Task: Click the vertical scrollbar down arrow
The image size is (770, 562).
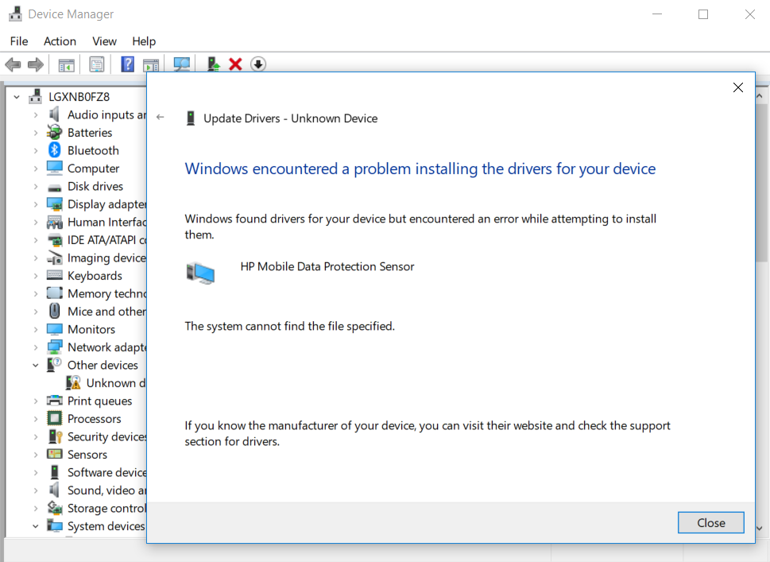Action: click(760, 529)
